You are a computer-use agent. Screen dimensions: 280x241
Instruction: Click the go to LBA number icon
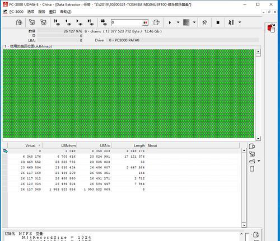[104, 22]
